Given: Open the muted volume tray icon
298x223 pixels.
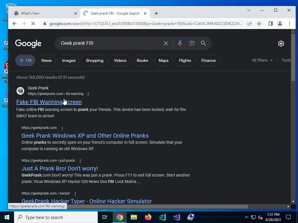Looking at the screenshot, I should click(260, 217).
